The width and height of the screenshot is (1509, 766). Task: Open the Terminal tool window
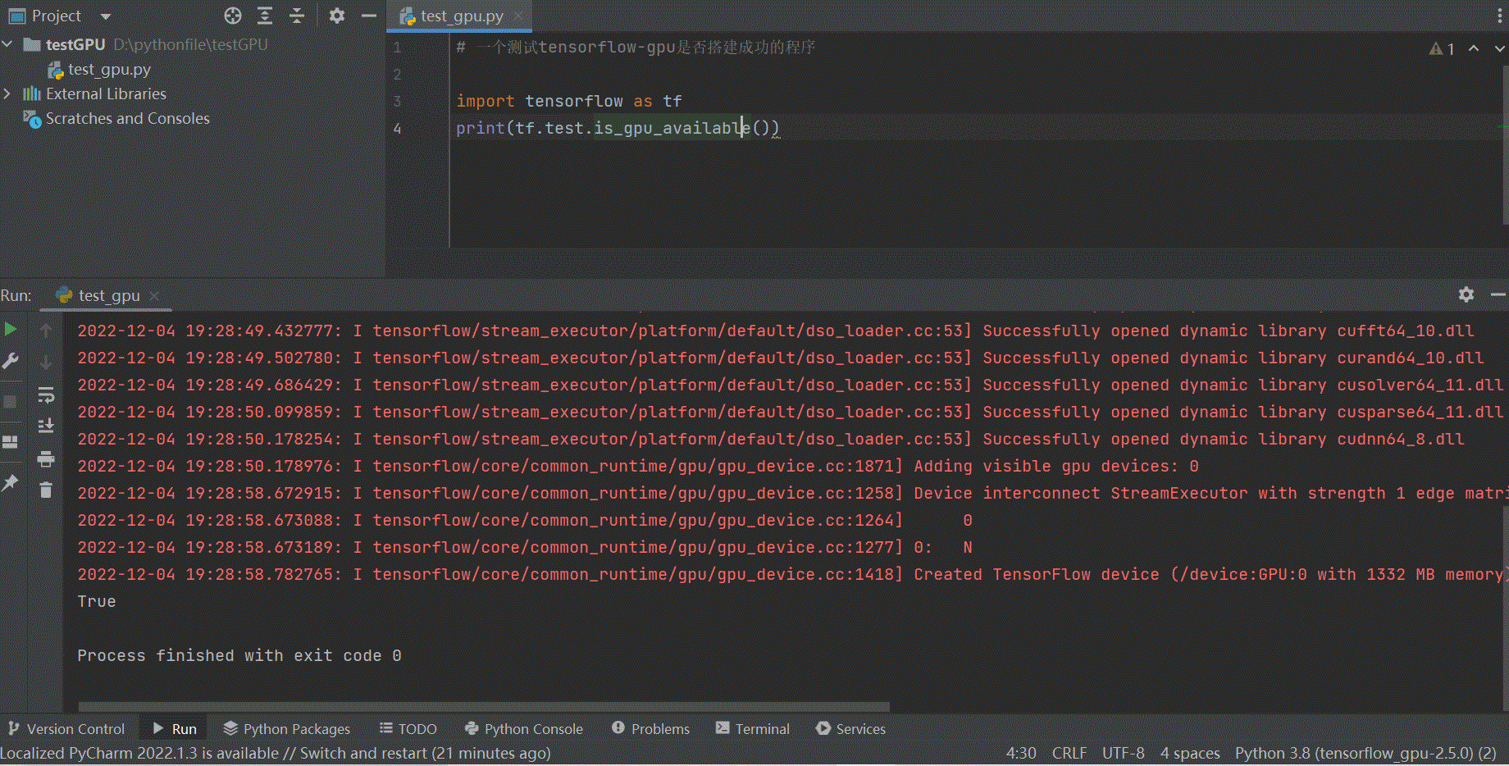pyautogui.click(x=752, y=728)
